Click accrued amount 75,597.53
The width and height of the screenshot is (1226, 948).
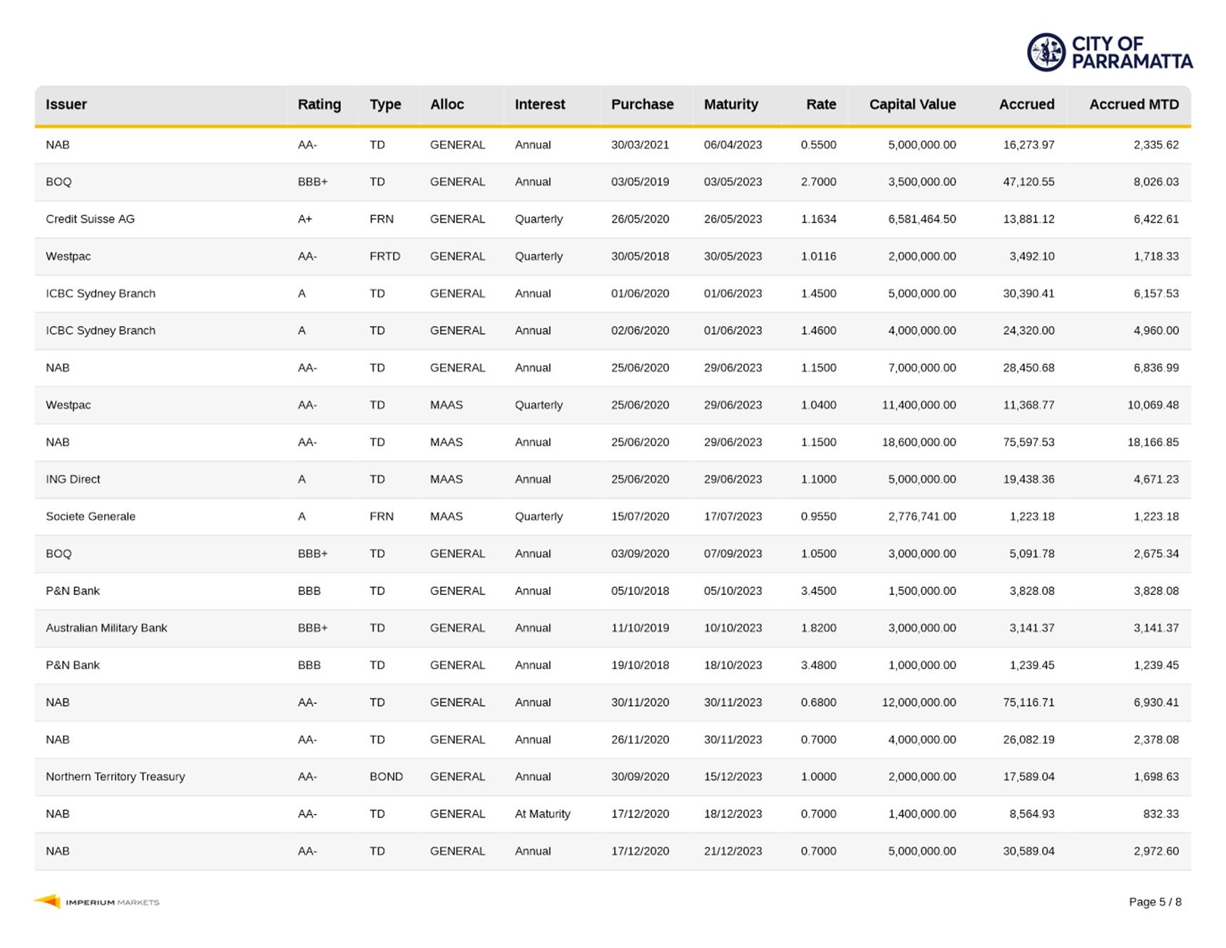[1028, 442]
